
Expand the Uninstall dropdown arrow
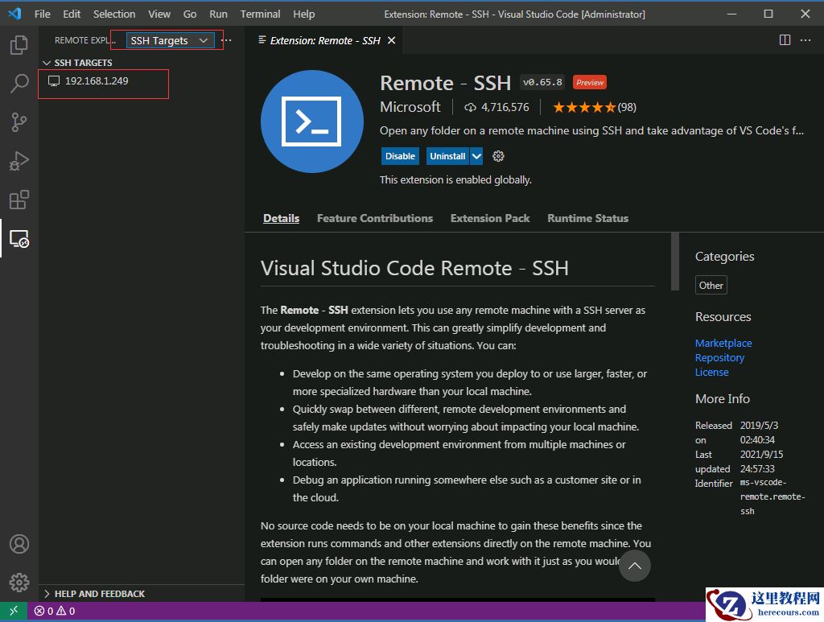click(x=476, y=156)
